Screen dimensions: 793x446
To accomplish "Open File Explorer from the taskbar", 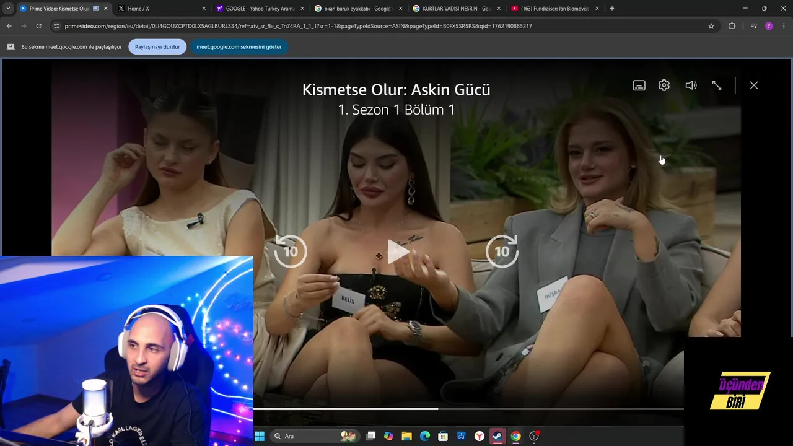I will point(406,436).
